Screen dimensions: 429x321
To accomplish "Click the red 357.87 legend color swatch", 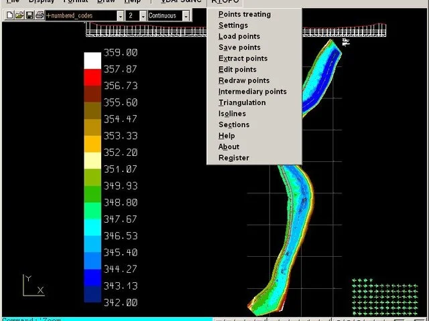I will (92, 76).
